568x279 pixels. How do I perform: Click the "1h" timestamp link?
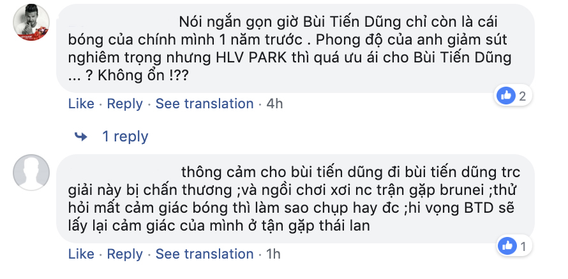coord(273,254)
